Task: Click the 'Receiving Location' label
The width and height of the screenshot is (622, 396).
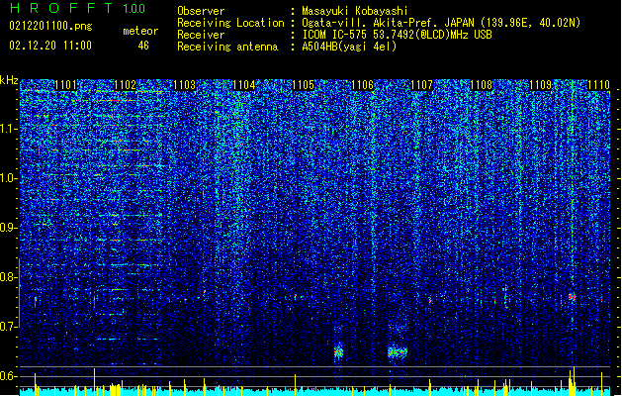Action: [230, 23]
